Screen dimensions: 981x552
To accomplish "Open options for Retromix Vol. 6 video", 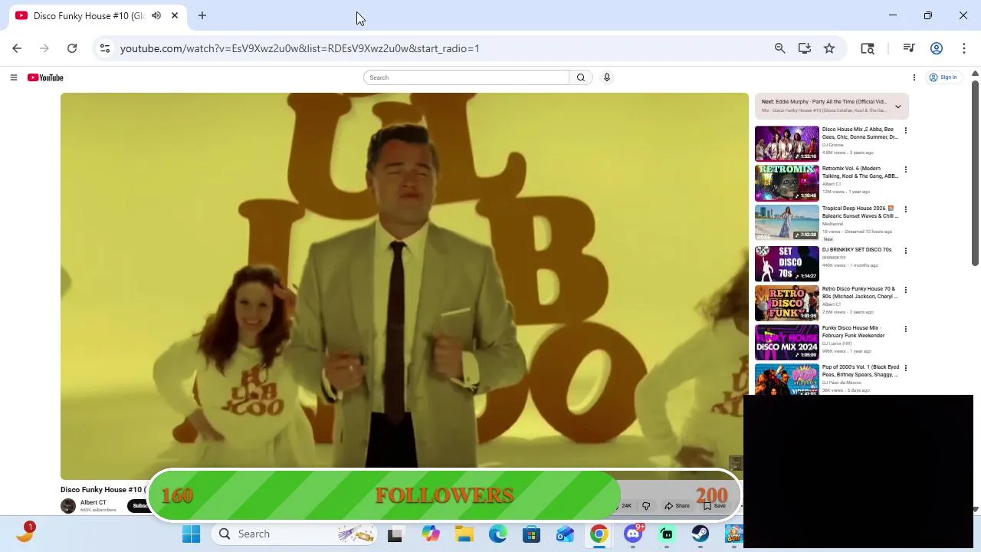I will click(x=906, y=170).
